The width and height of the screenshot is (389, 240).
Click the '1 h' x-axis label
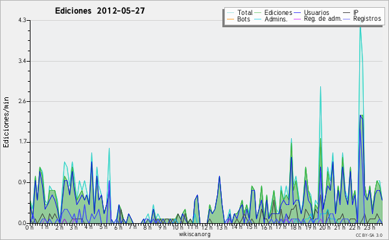pyautogui.click(x=45, y=227)
